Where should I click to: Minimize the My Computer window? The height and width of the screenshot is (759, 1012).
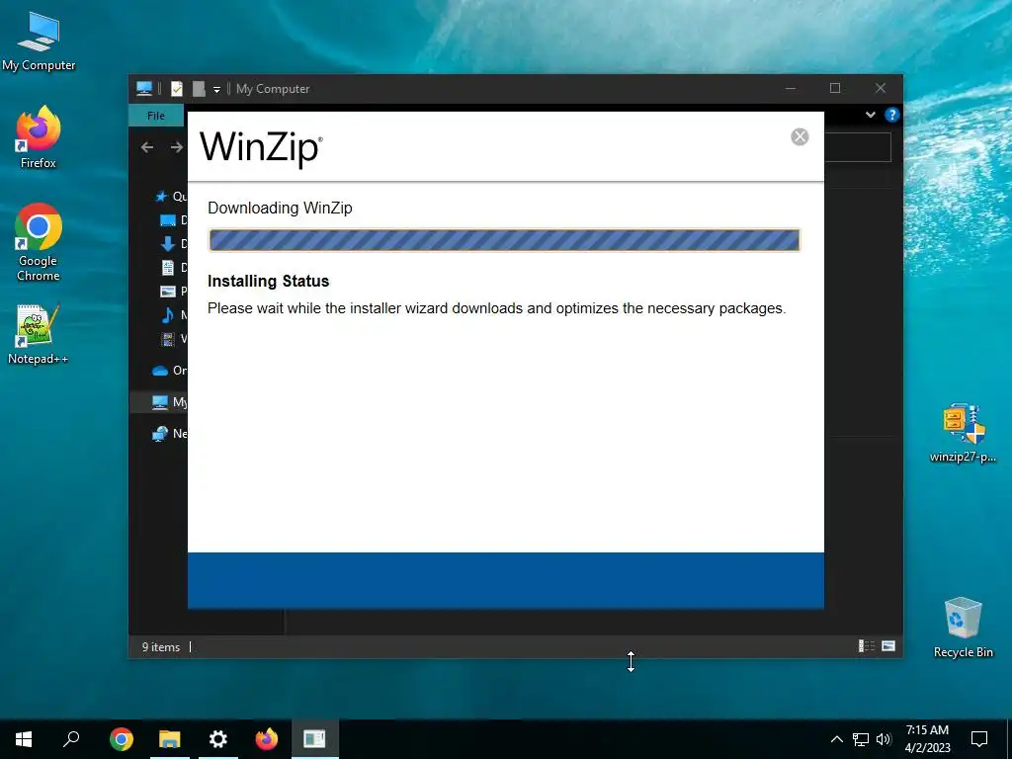(791, 88)
